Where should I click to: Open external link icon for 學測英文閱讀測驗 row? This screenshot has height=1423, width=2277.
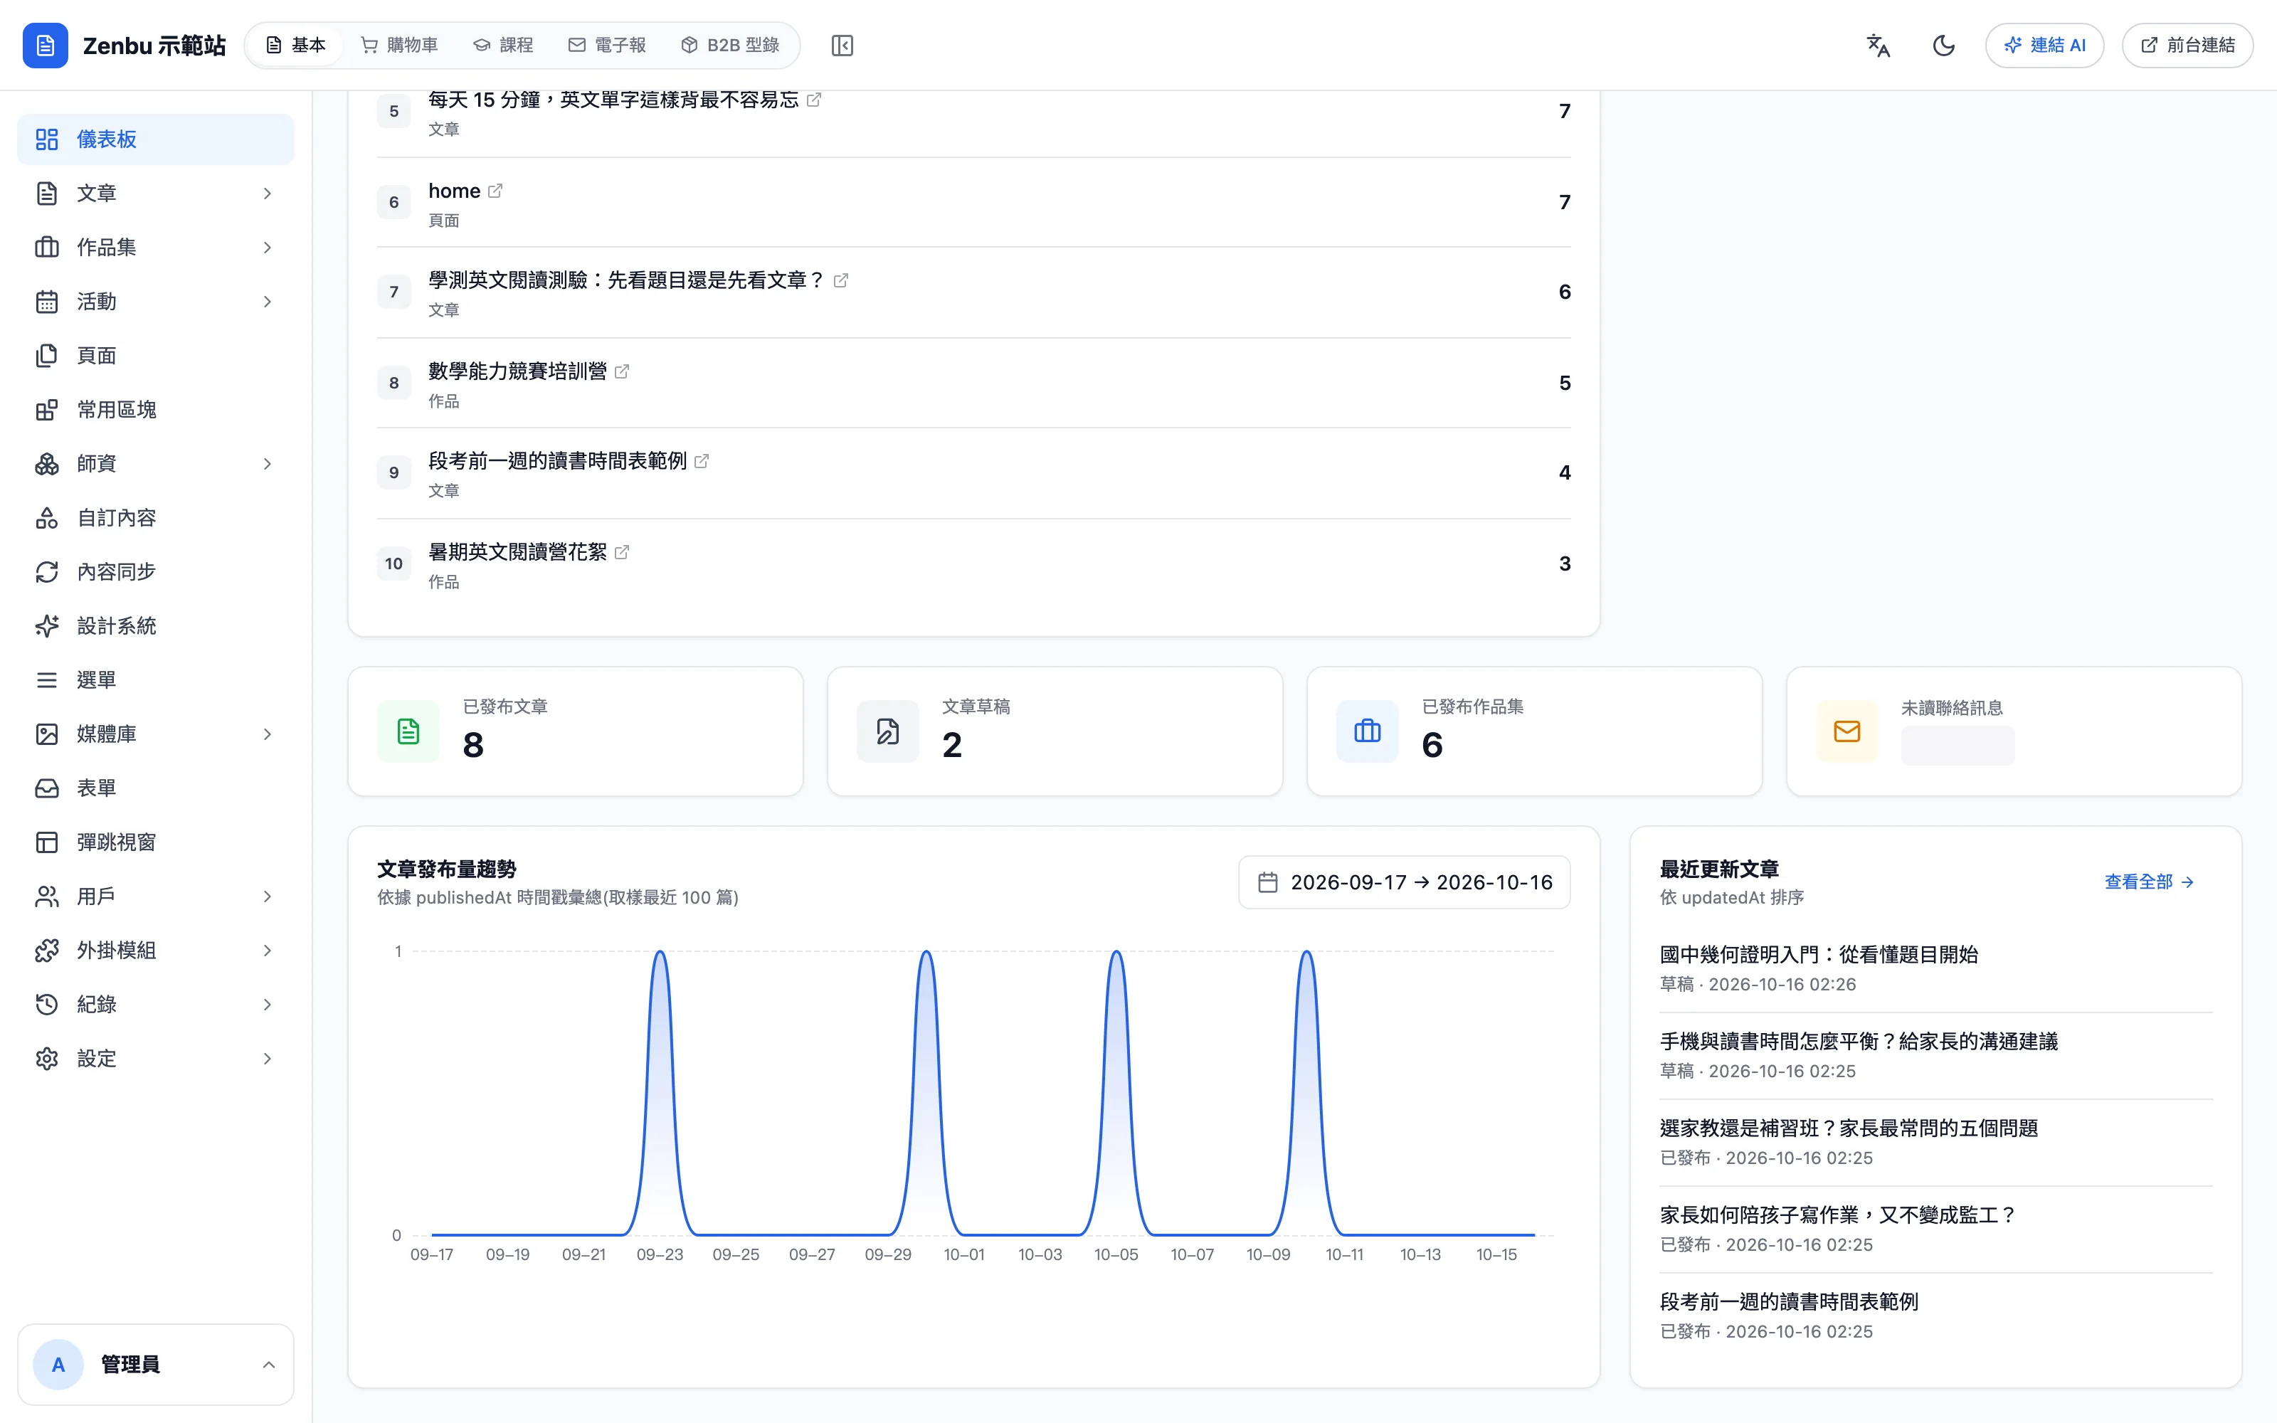(841, 280)
